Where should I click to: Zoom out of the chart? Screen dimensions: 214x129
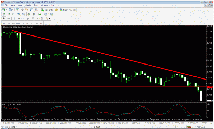24,14
